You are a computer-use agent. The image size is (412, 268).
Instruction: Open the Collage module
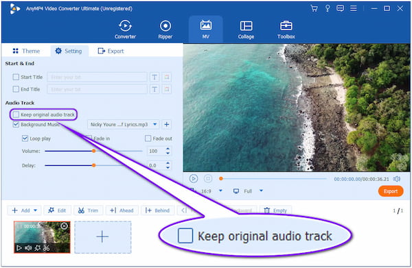click(246, 29)
